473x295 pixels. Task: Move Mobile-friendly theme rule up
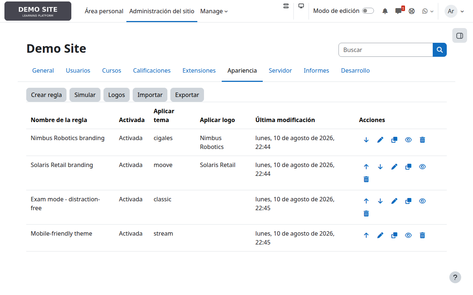point(366,235)
